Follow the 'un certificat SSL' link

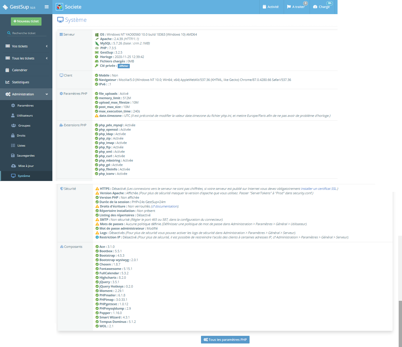(325, 189)
